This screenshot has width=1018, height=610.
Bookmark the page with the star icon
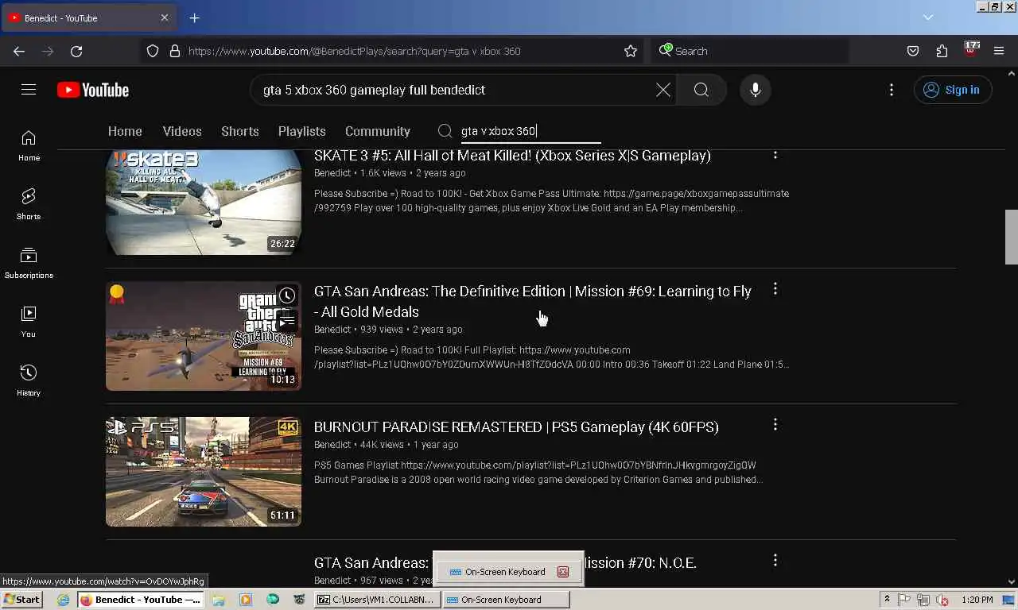[x=631, y=51]
